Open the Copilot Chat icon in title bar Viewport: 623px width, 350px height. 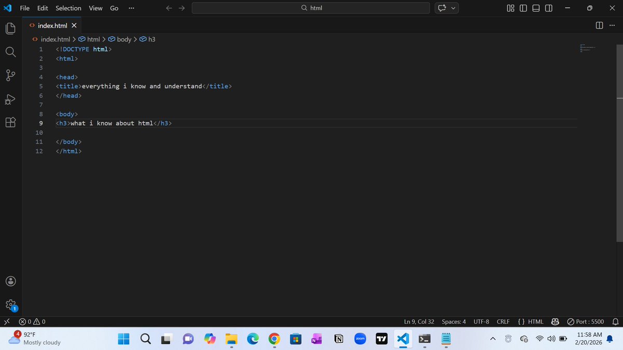click(x=442, y=8)
